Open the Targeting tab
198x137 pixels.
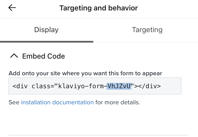point(147,30)
